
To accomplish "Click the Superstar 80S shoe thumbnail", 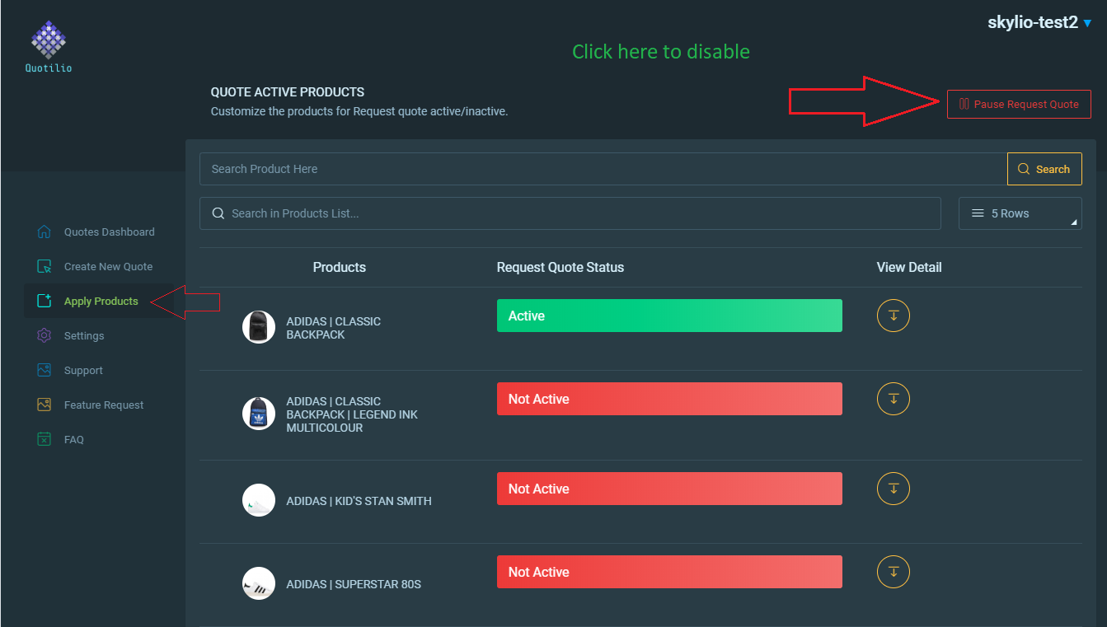I will coord(259,583).
